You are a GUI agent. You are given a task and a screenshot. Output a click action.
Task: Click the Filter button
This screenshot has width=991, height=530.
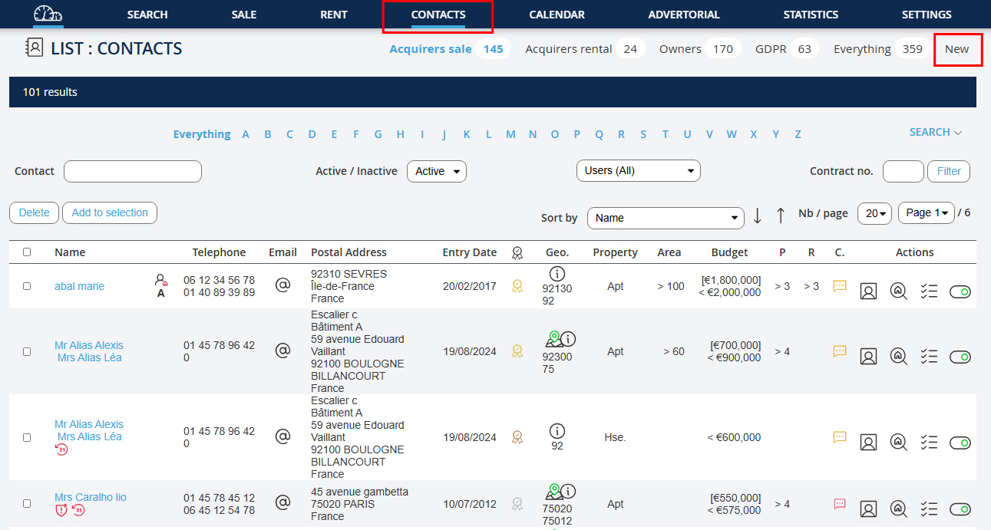pyautogui.click(x=948, y=171)
